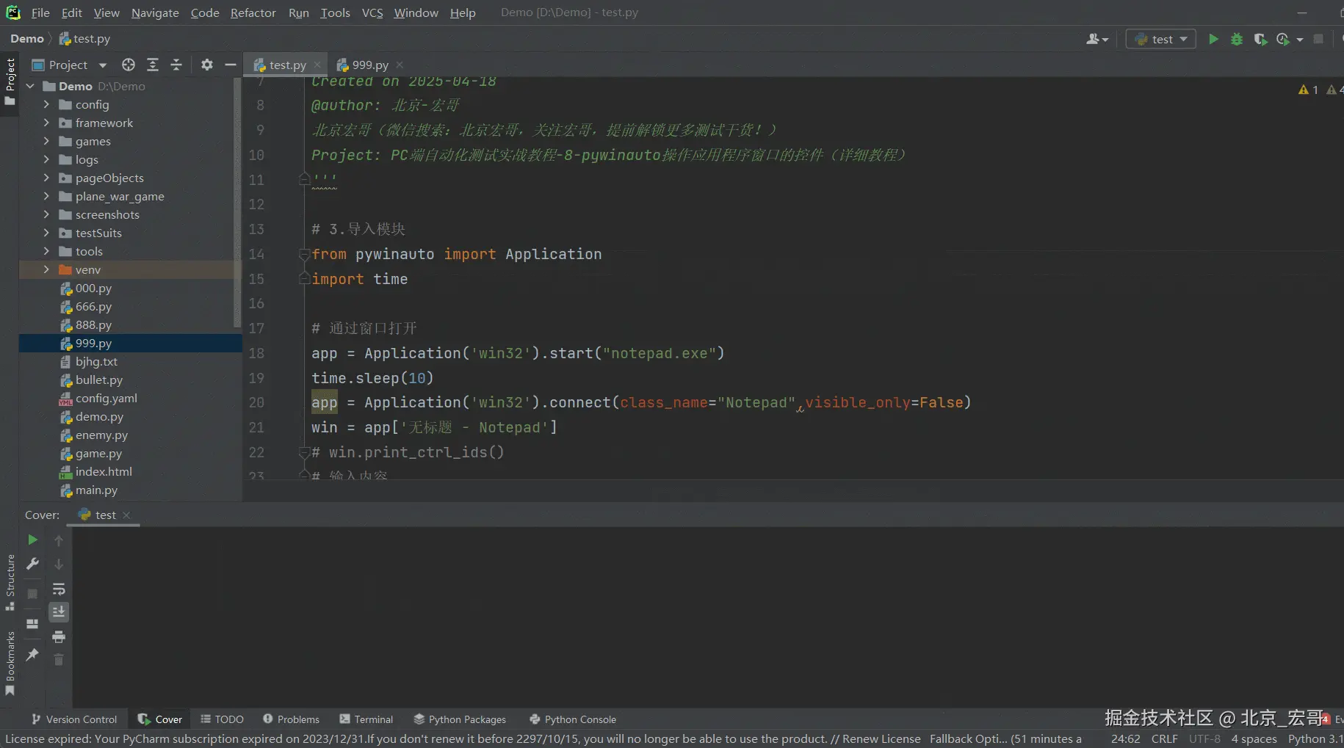Open the Problems tool window
Image resolution: width=1344 pixels, height=748 pixels.
click(291, 719)
